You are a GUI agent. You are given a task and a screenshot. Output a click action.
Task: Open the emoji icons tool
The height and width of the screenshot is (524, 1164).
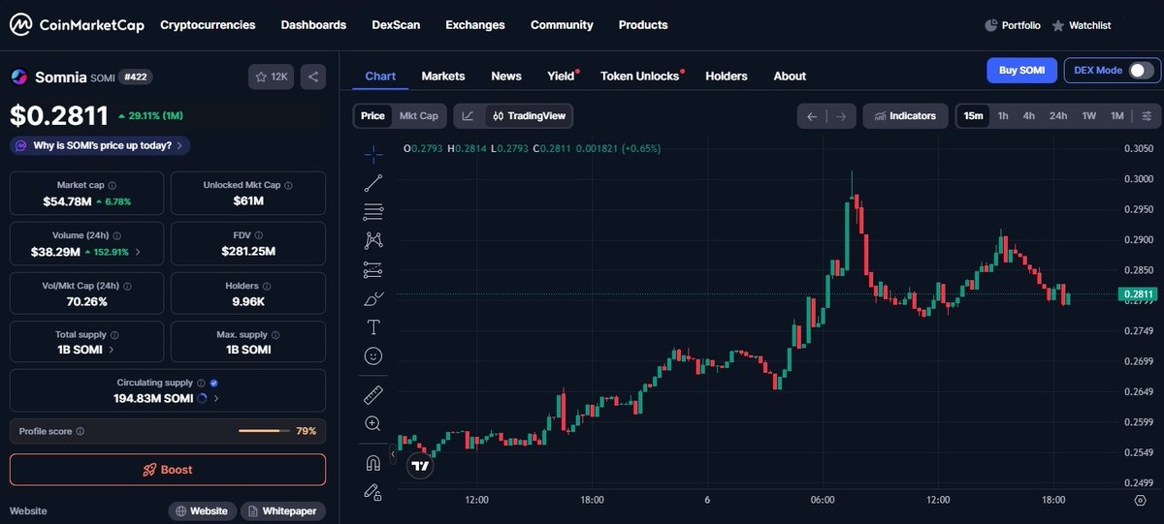coord(373,356)
